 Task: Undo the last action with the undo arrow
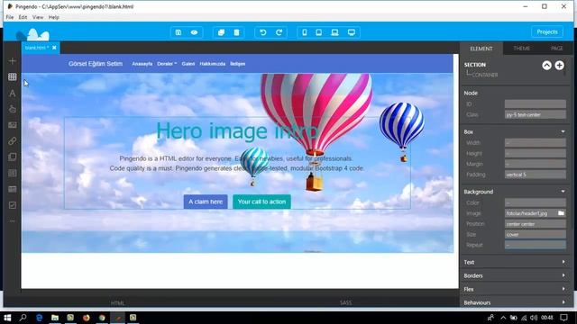point(263,32)
